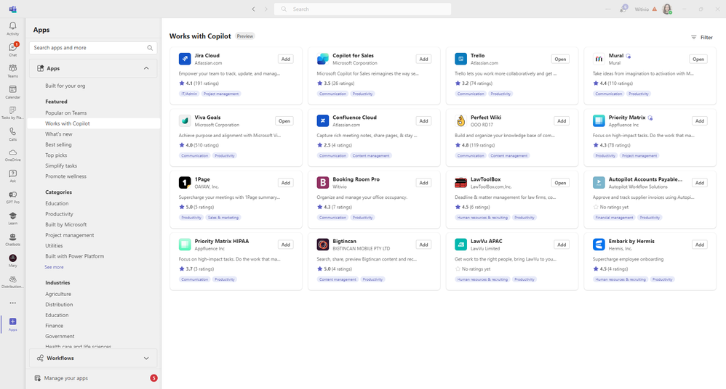Open the OneDrive cloud icon
Image resolution: width=726 pixels, height=389 pixels.
(12, 155)
